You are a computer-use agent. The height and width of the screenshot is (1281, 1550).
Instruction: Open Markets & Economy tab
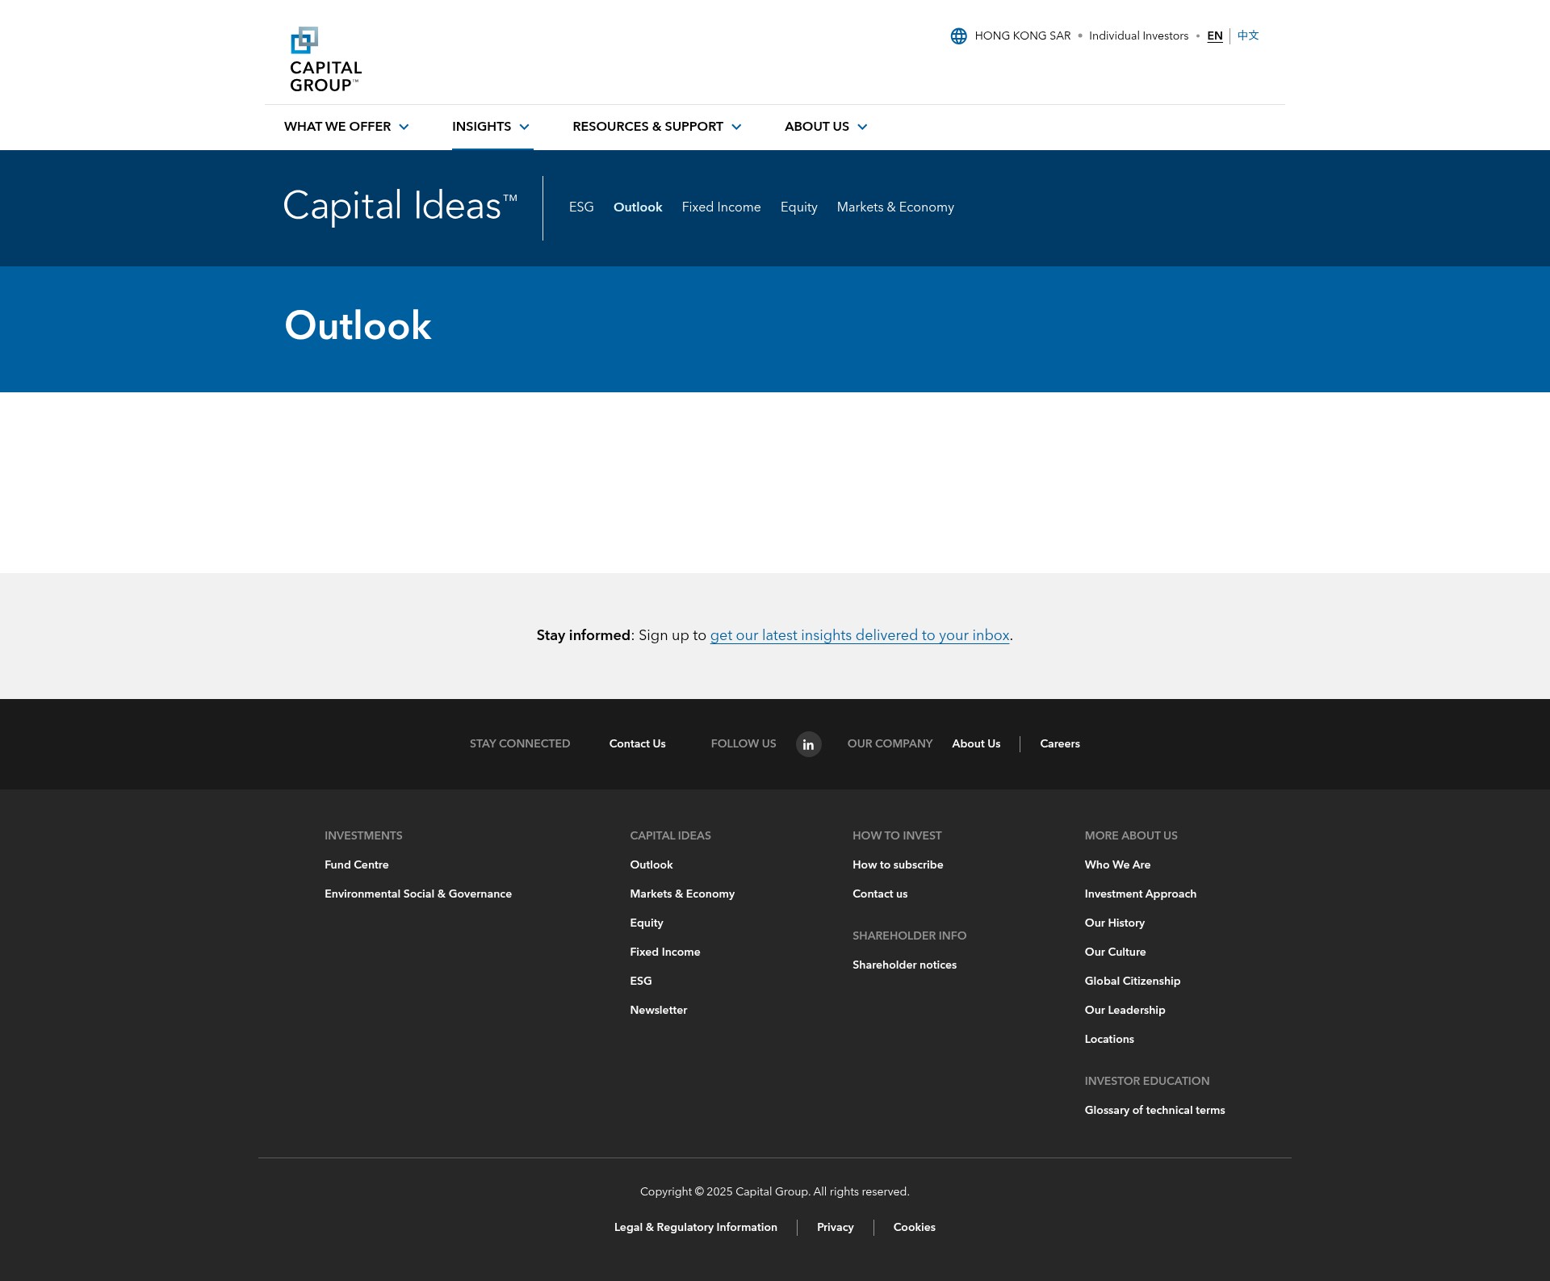pos(895,207)
